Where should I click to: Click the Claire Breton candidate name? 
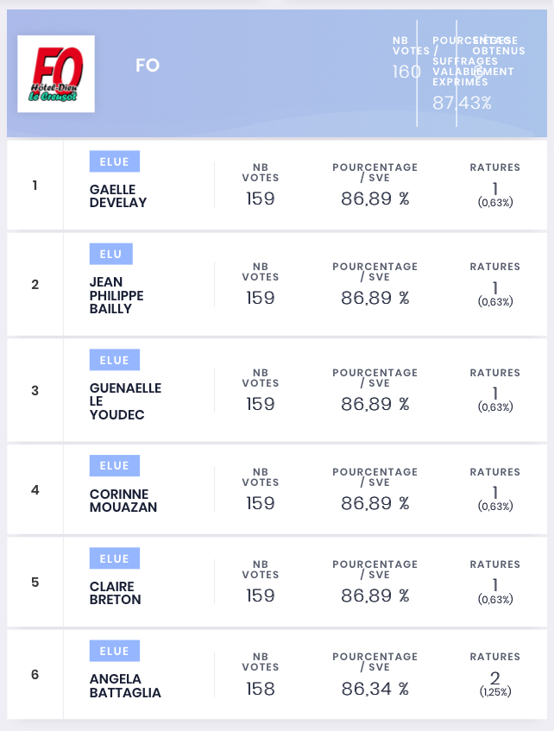tap(115, 593)
